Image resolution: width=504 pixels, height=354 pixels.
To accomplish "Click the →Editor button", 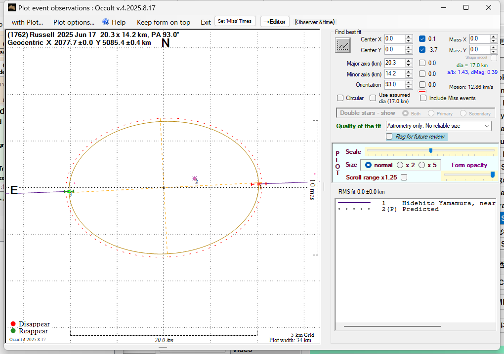I will (x=274, y=22).
